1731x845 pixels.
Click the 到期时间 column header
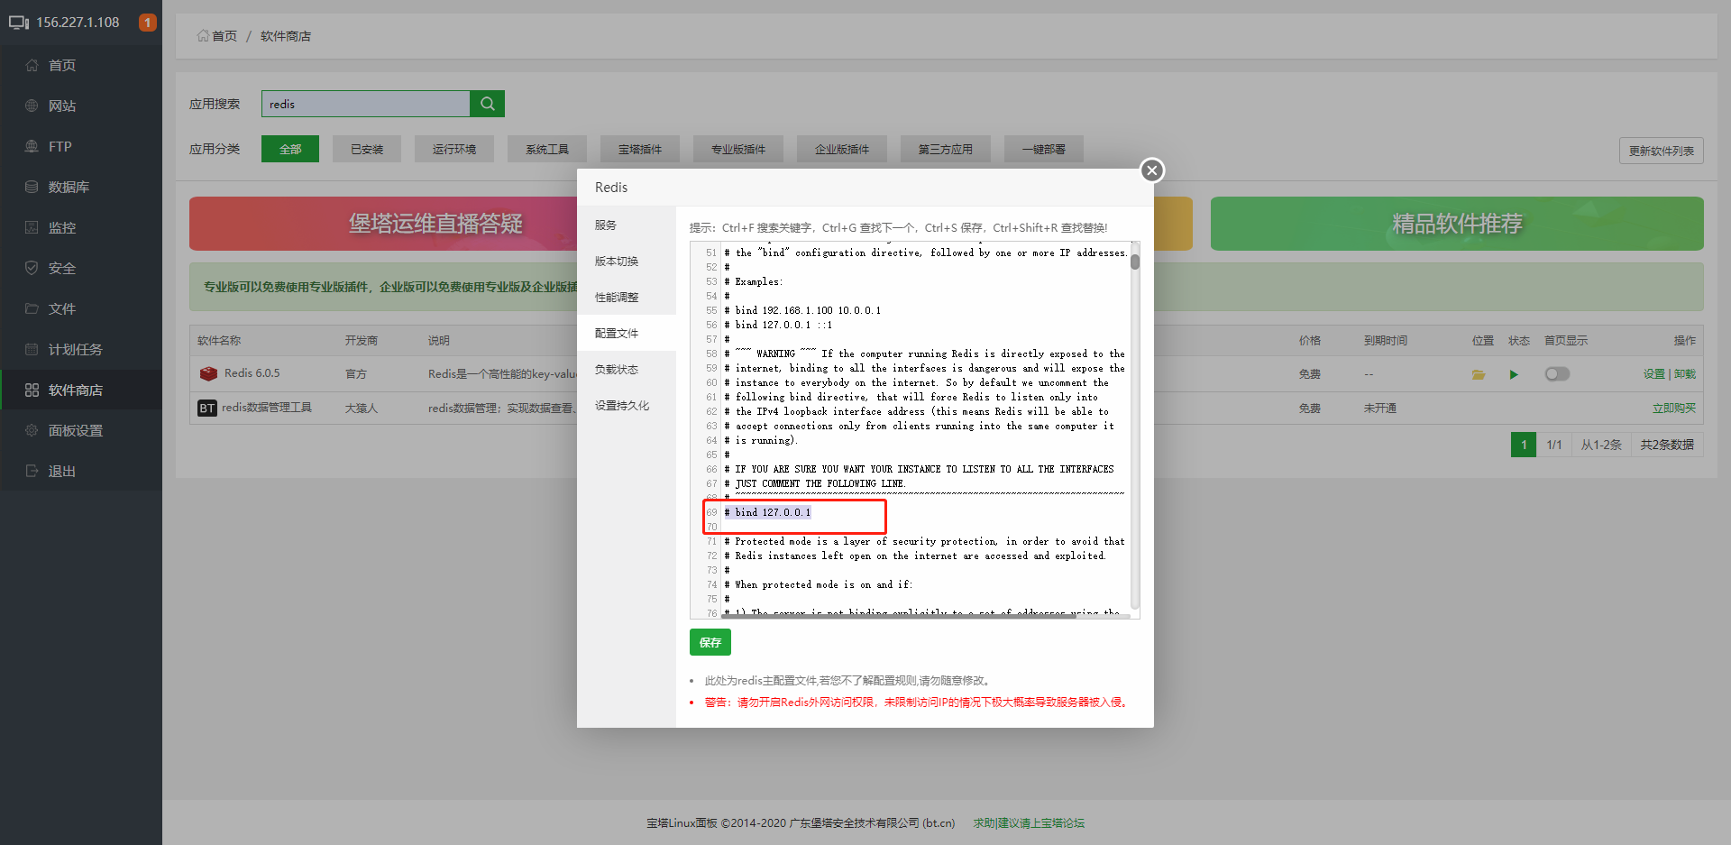[1386, 341]
